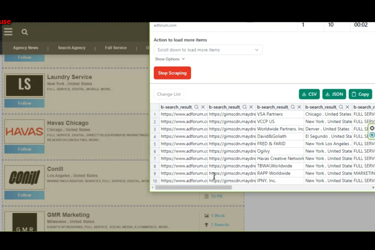
Task: Search within the third b-search_result column
Action: [293, 107]
